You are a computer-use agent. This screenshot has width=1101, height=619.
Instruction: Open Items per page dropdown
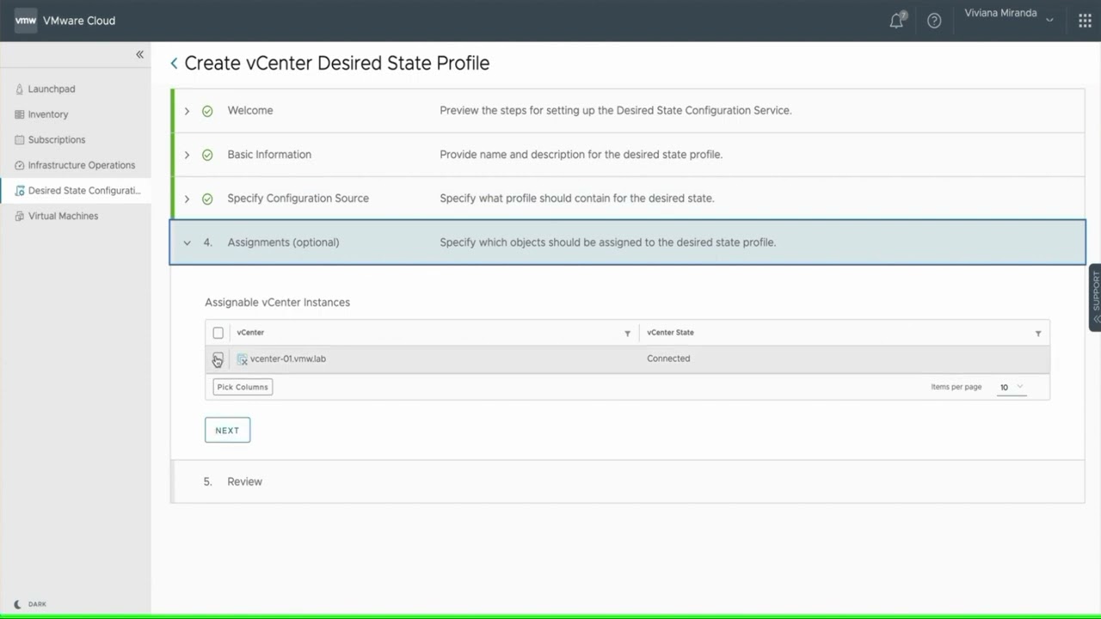(1012, 387)
